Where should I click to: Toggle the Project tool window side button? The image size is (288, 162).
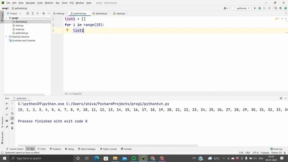(x=2, y=16)
